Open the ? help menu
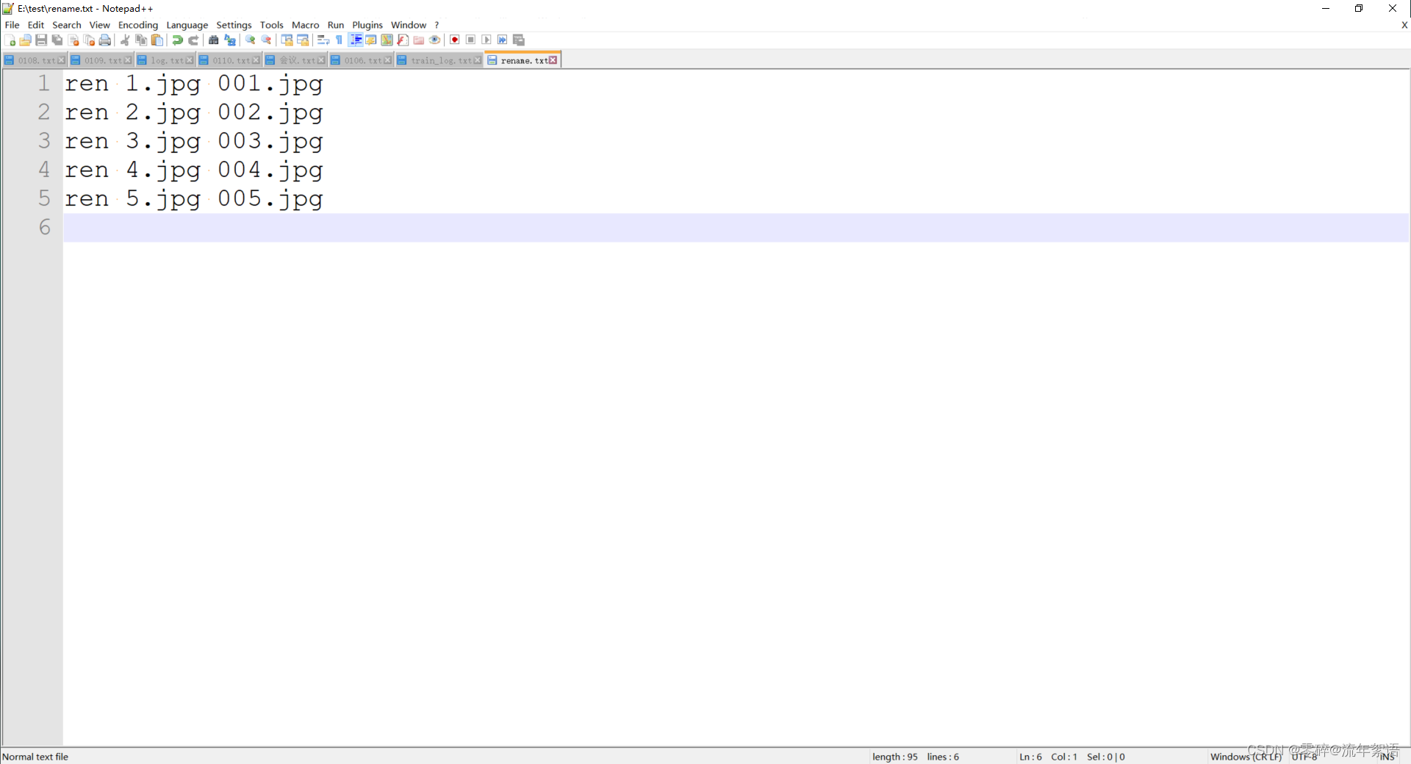Screen dimensions: 1411x764 pos(437,25)
